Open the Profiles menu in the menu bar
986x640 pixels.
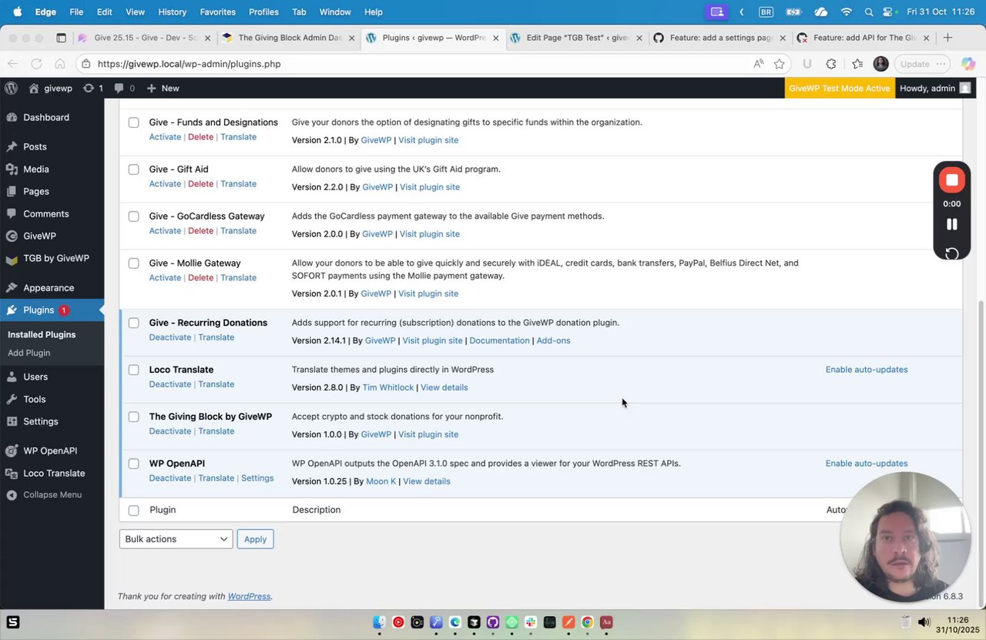click(263, 12)
